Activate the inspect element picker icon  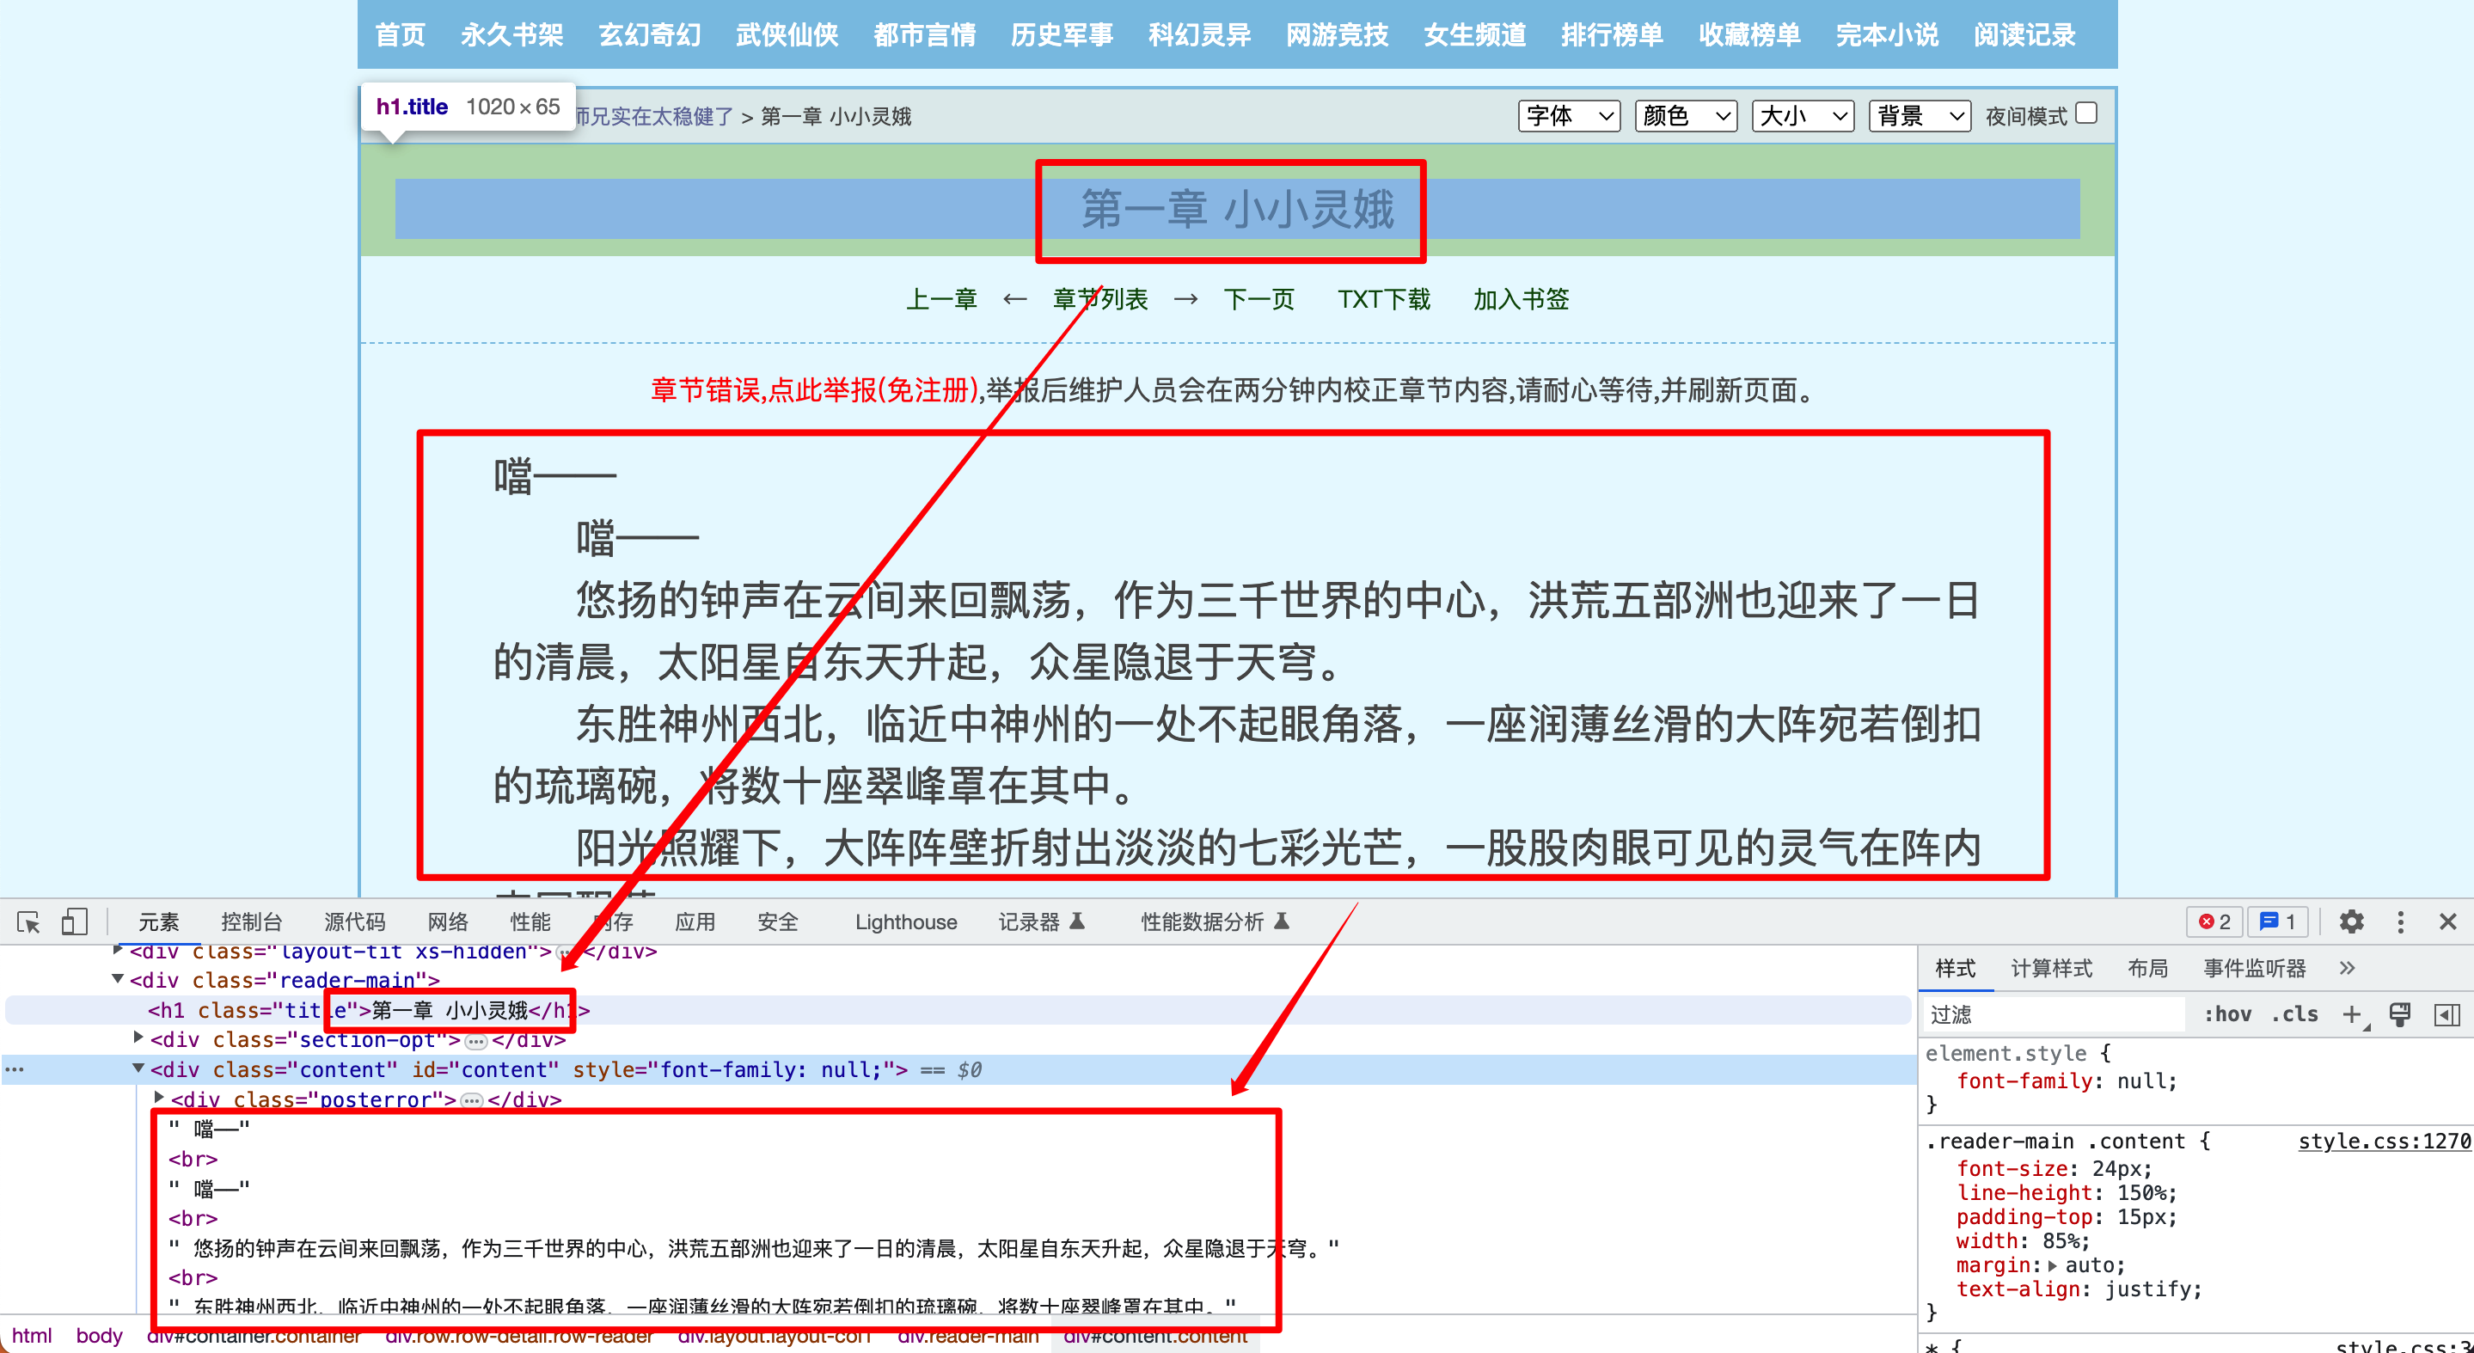coord(29,921)
